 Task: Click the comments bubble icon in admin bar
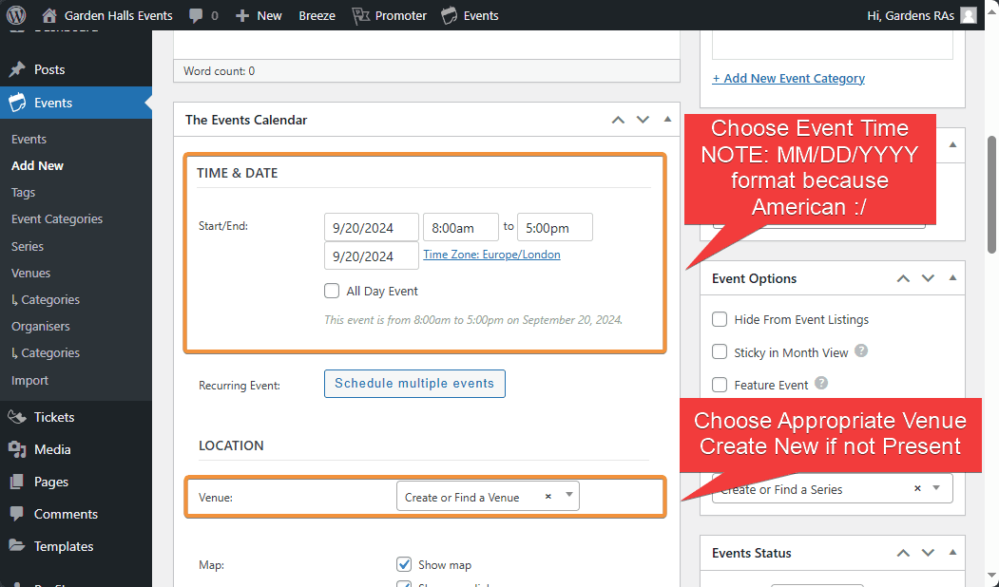pyautogui.click(x=195, y=15)
